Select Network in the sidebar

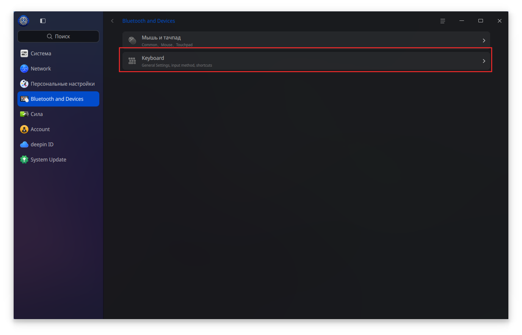coord(58,69)
